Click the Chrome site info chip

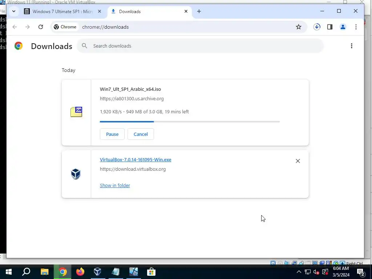(x=65, y=27)
